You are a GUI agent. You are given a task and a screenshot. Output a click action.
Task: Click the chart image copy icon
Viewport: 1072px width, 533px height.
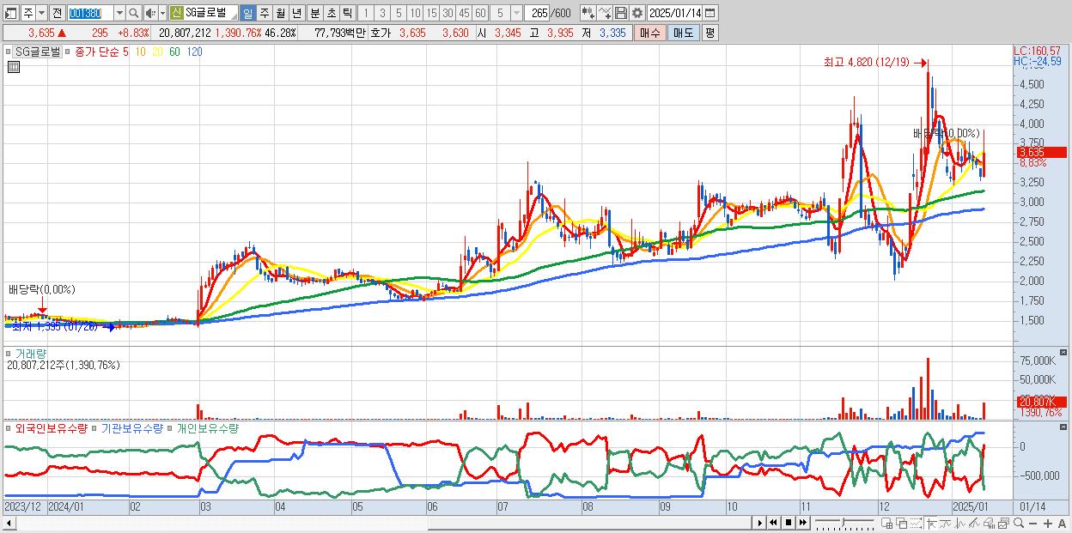click(x=1003, y=523)
